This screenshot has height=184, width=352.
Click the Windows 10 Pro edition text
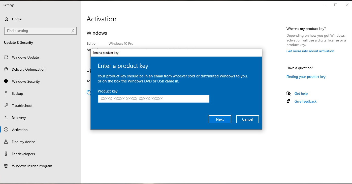click(x=121, y=43)
